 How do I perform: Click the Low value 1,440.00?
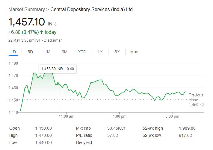43,143
